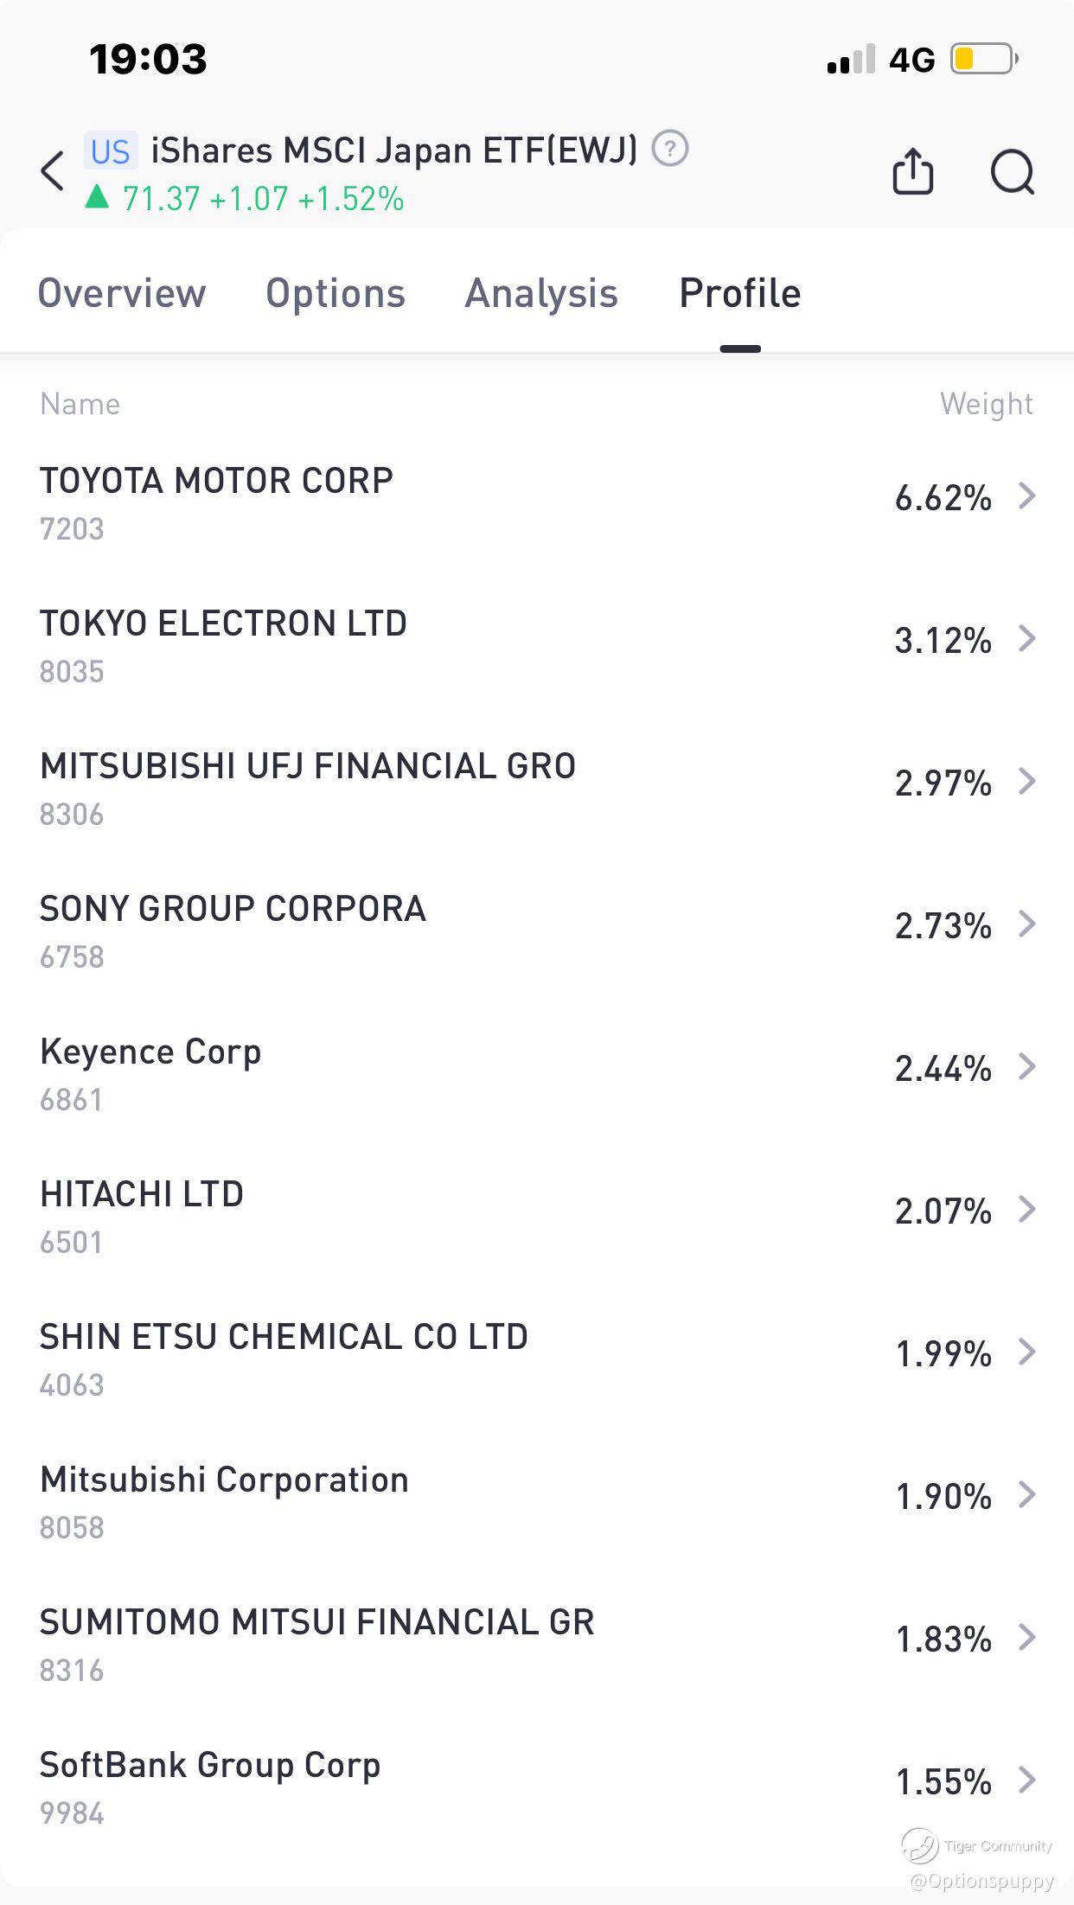The width and height of the screenshot is (1074, 1905).
Task: Tap the back arrow icon
Action: click(x=53, y=170)
